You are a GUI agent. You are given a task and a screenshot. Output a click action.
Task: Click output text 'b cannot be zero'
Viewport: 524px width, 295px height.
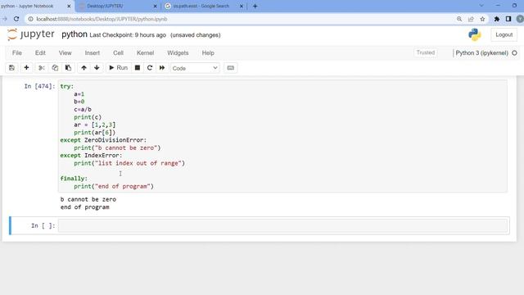(x=88, y=199)
